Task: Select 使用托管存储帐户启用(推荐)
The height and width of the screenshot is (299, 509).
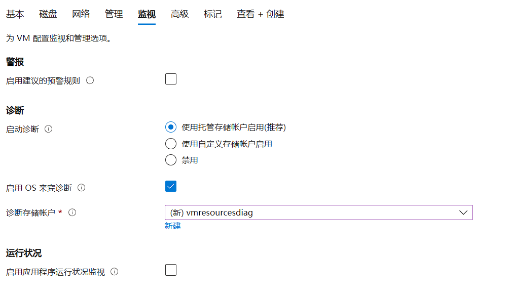Action: coord(171,127)
